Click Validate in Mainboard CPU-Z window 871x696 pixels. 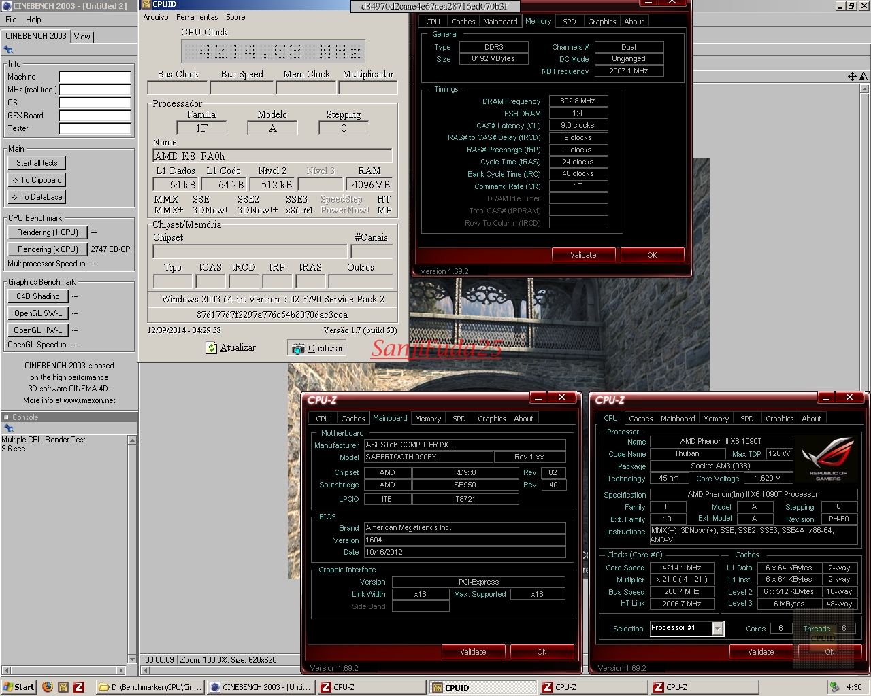tap(473, 652)
